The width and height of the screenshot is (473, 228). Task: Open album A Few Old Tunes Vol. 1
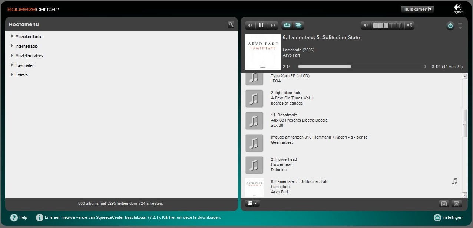(292, 98)
